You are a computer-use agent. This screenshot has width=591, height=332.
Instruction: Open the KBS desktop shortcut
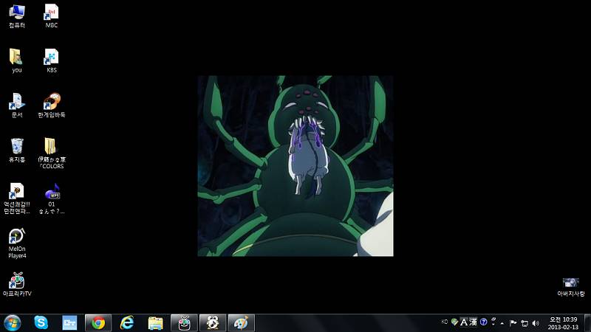[51, 58]
